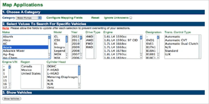Choose AC in the Make list
The height and width of the screenshot is (104, 209).
click(x=25, y=44)
